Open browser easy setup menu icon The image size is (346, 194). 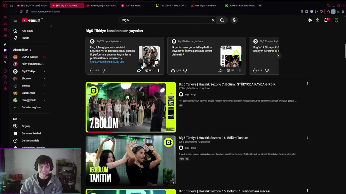click(x=343, y=12)
